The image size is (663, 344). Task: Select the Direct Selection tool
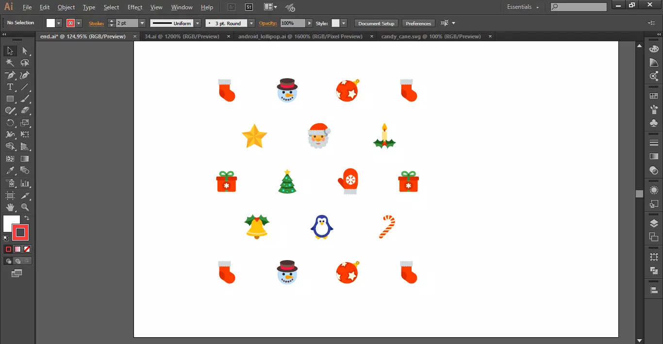25,51
